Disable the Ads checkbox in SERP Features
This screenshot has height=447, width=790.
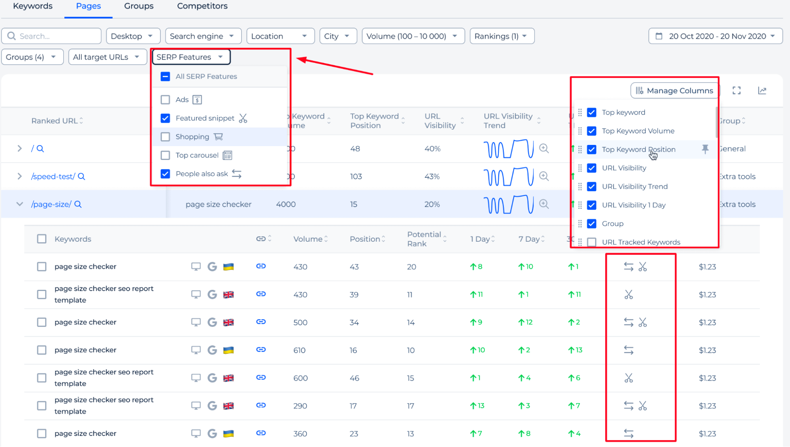click(166, 99)
